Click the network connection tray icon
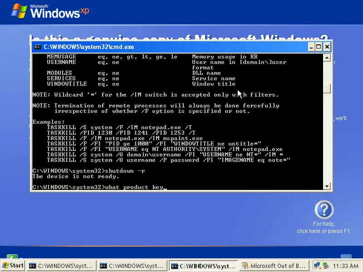Viewport: 363px width, 272px height. click(317, 266)
